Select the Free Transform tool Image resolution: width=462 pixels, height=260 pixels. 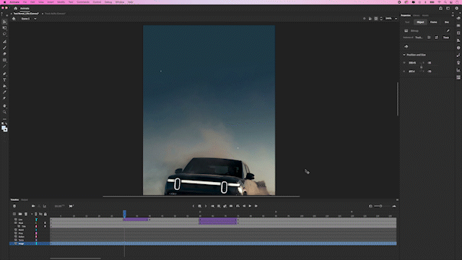pyautogui.click(x=4, y=28)
